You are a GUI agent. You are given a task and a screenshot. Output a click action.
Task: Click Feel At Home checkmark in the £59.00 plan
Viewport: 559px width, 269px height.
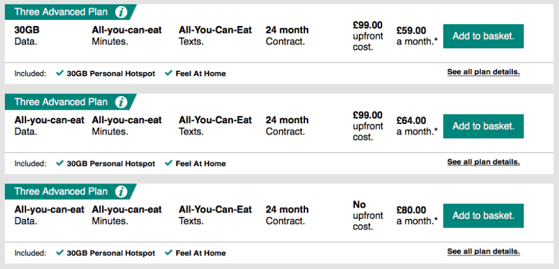click(x=168, y=73)
